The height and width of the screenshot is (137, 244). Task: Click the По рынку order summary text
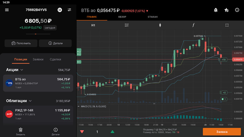pos(160,130)
